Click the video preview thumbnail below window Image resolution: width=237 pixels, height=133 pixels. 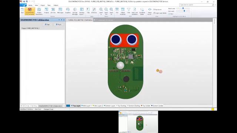pyautogui.click(x=138, y=122)
